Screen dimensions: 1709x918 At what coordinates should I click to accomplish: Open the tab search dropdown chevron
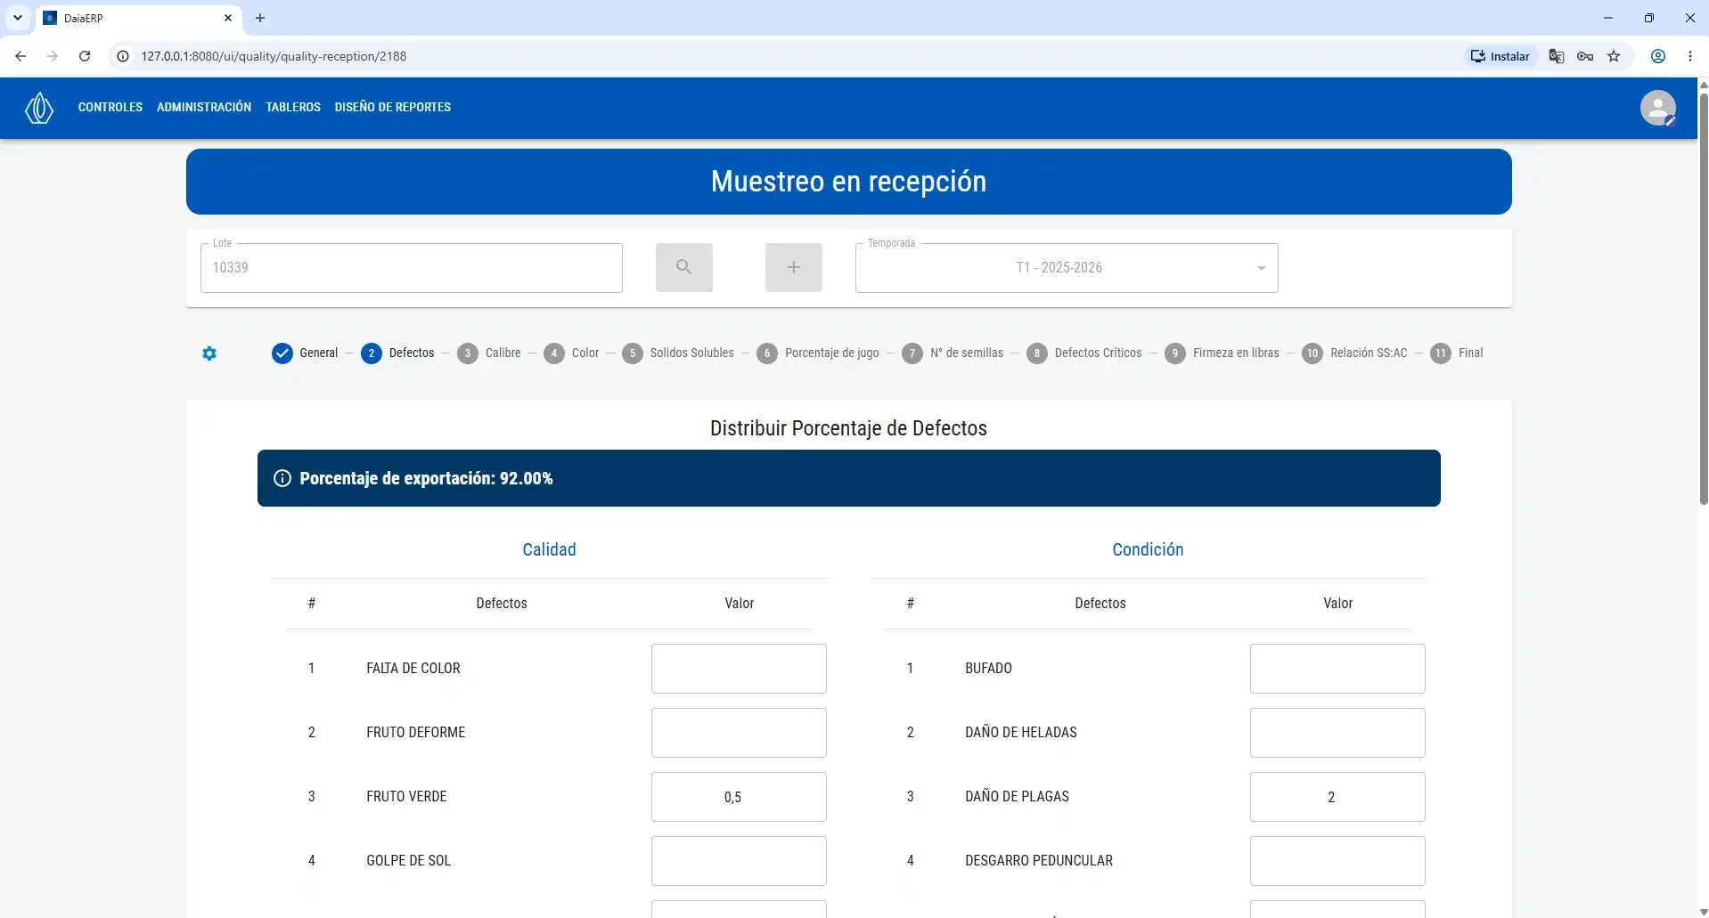click(18, 18)
